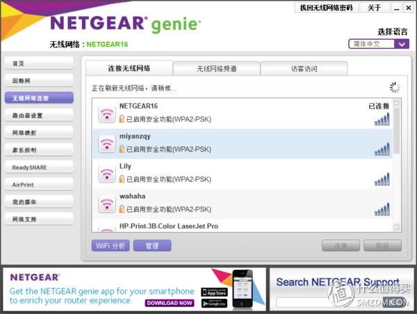Open the language dropdown arrow

[402, 44]
